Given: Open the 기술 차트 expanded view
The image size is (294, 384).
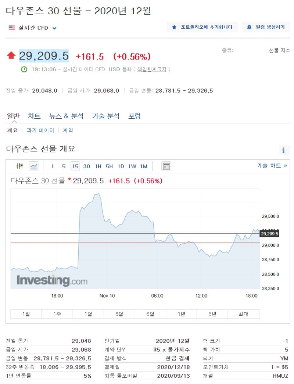Looking at the screenshot, I should [x=272, y=166].
